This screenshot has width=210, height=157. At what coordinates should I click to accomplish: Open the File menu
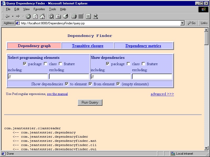tap(8, 9)
